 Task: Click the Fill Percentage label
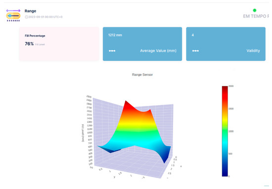tap(35, 36)
